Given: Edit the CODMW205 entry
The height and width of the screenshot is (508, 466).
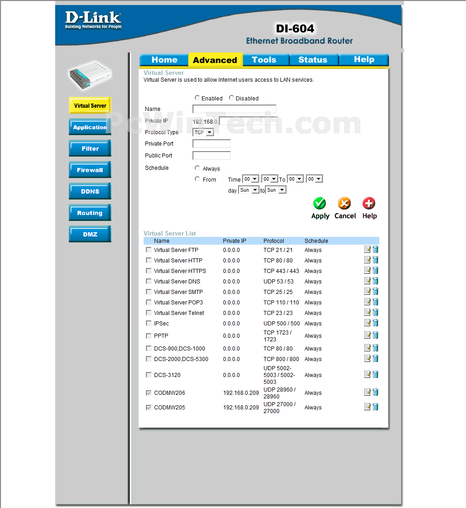Looking at the screenshot, I should coord(368,407).
